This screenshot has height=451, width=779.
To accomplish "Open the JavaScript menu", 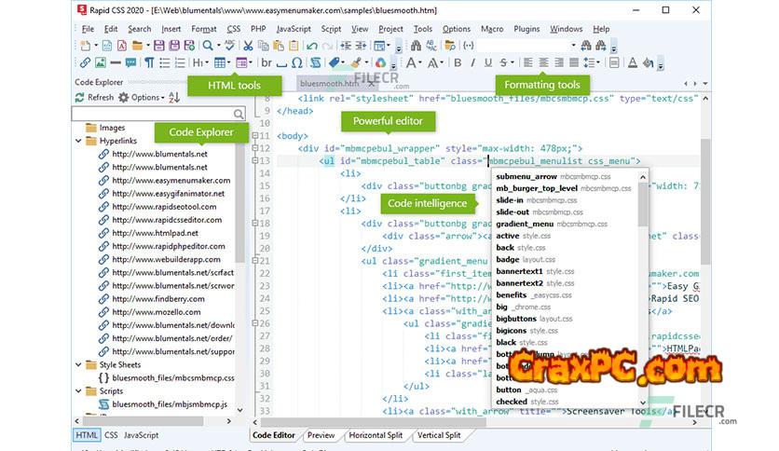I will point(294,29).
